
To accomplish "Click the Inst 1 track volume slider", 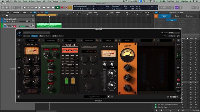I will (x=25, y=26).
